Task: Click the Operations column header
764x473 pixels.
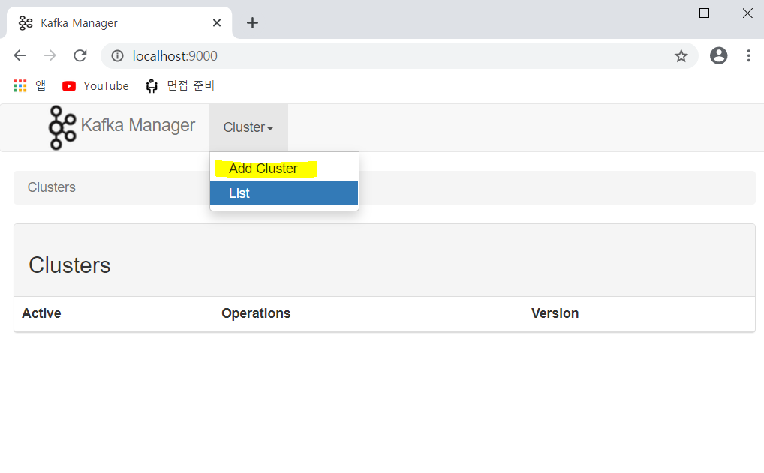Action: coord(256,313)
